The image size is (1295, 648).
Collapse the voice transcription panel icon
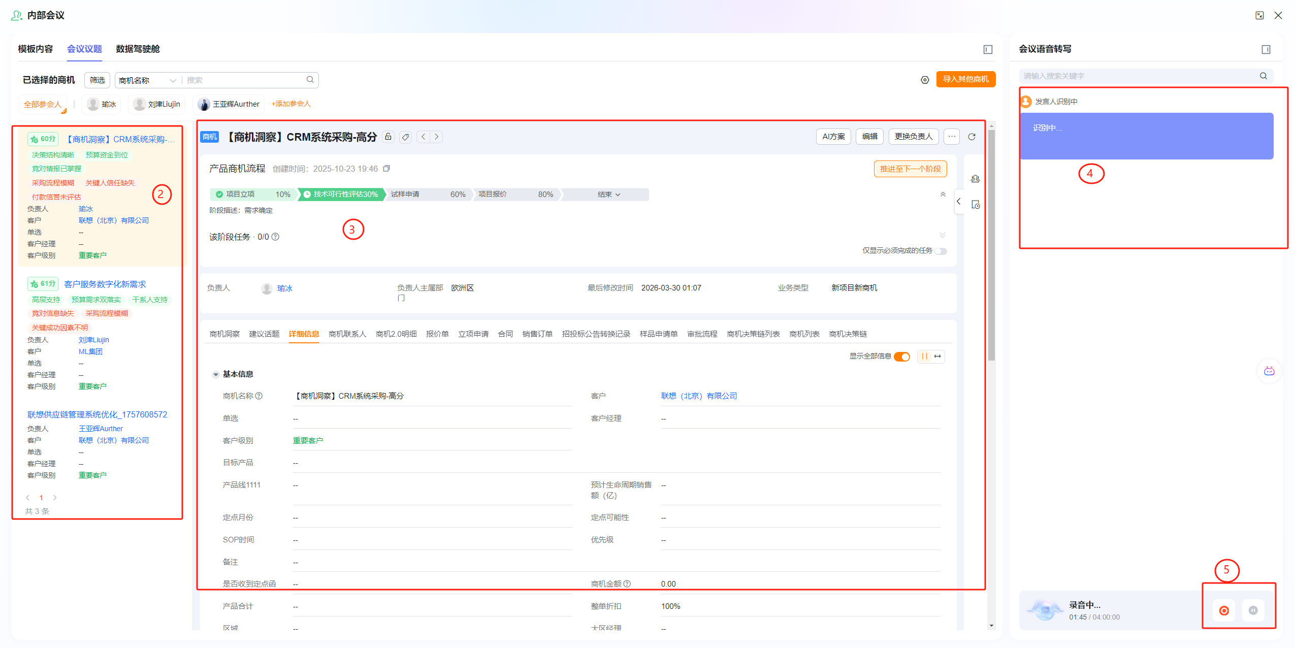click(1266, 49)
